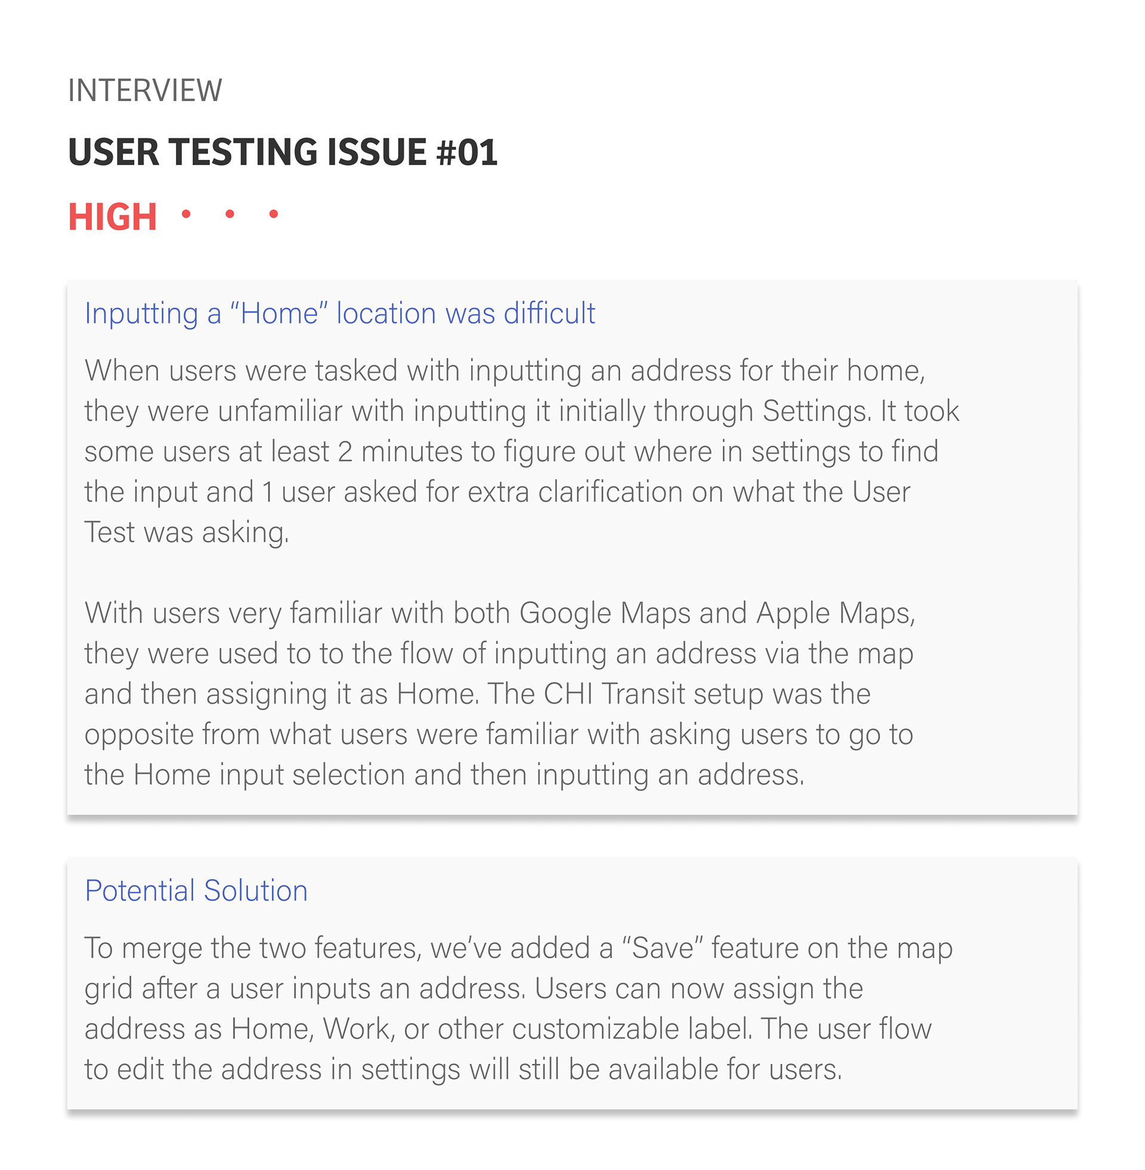1145x1170 pixels.
Task: Click the word “Settings.” in first paragraph
Action: pos(817,411)
